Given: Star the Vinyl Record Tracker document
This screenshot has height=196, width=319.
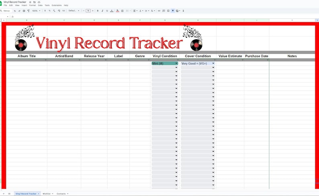Looking at the screenshot, I should (x=30, y=2).
